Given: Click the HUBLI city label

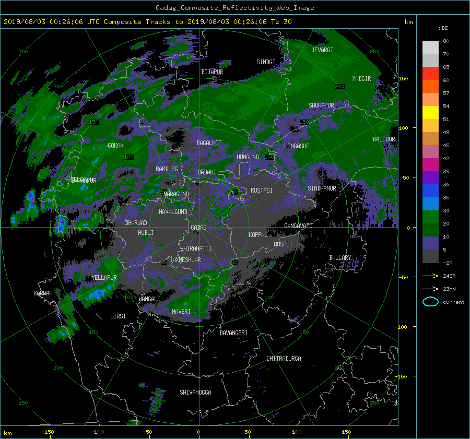Looking at the screenshot, I should [146, 232].
